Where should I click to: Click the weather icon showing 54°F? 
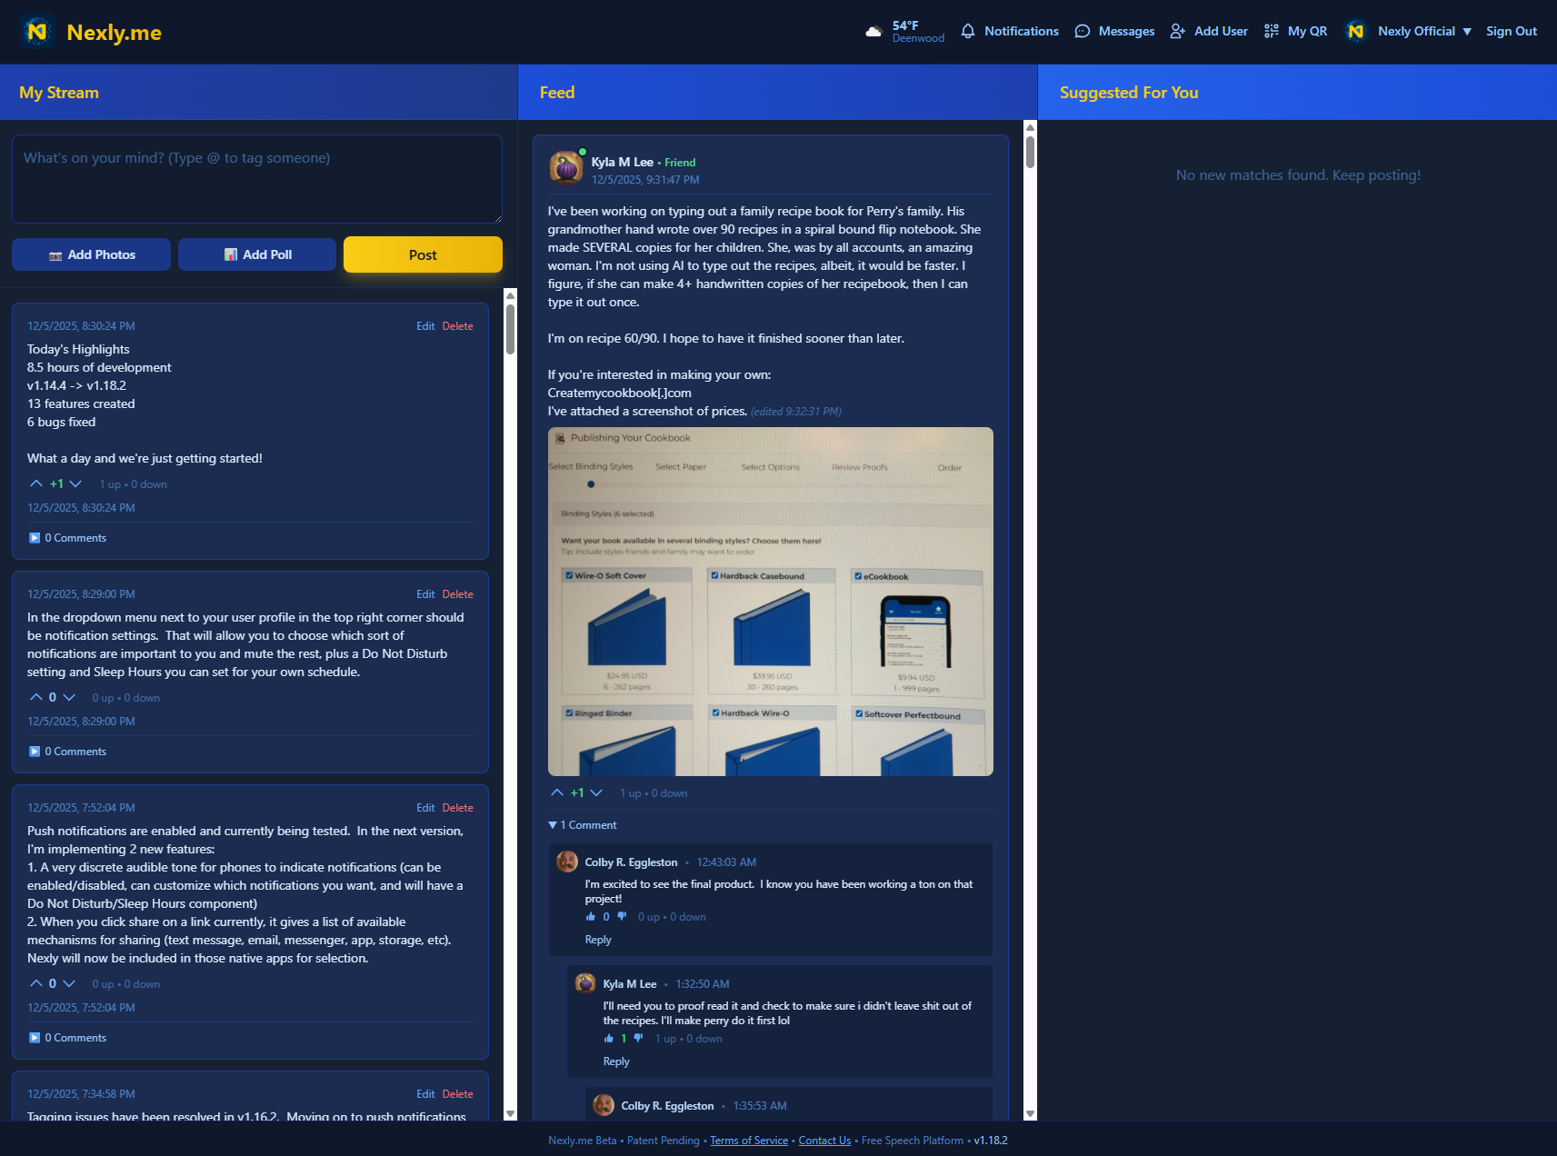(873, 31)
